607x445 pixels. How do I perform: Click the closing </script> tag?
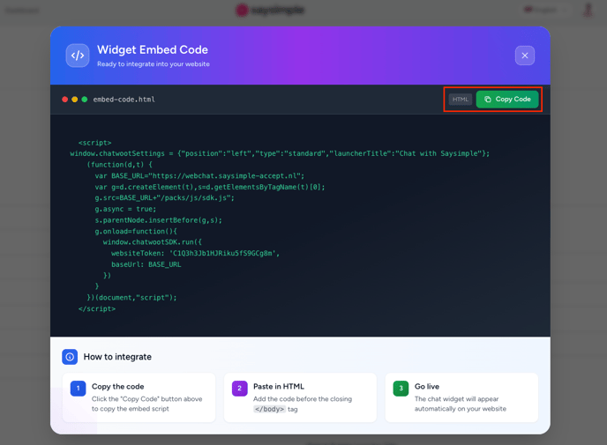(x=97, y=309)
